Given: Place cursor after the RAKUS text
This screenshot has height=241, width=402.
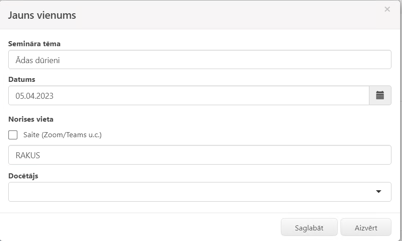Looking at the screenshot, I should click(40, 155).
